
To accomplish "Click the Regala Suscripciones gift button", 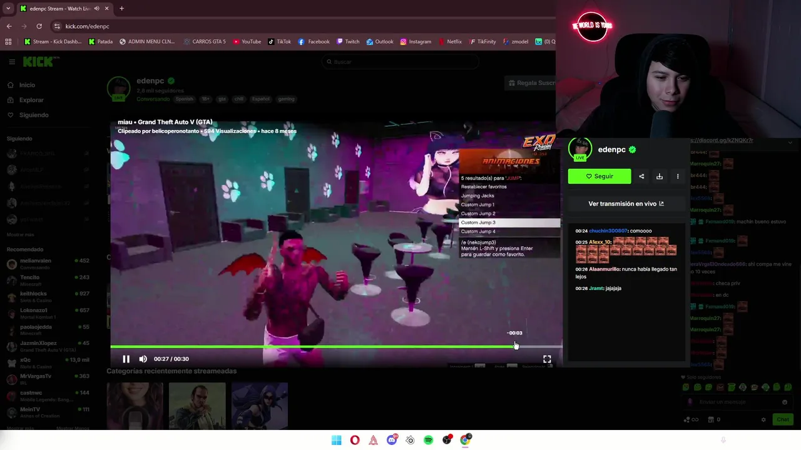I will click(531, 83).
